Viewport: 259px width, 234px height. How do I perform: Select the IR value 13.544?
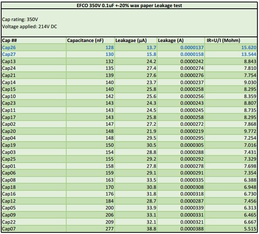[x=249, y=54]
